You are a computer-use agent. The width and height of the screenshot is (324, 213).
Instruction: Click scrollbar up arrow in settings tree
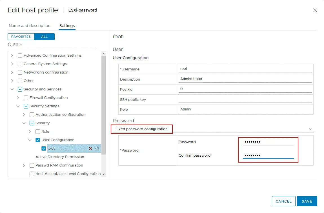103,54
